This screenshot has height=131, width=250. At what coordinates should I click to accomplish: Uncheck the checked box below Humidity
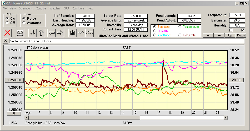coord(243,30)
